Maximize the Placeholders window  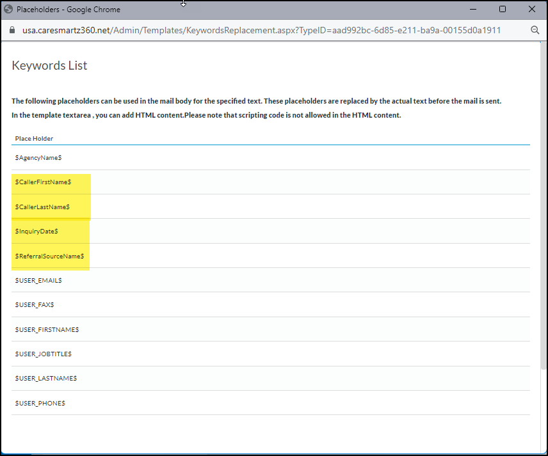(503, 10)
